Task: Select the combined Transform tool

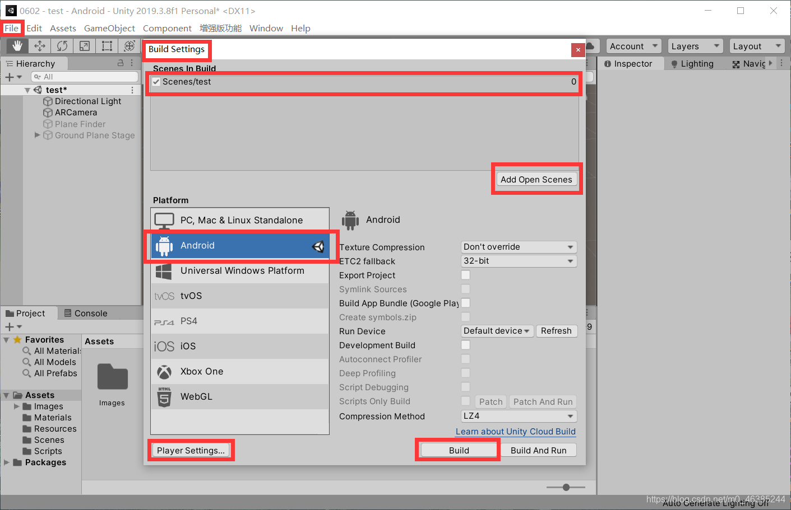Action: coord(129,46)
